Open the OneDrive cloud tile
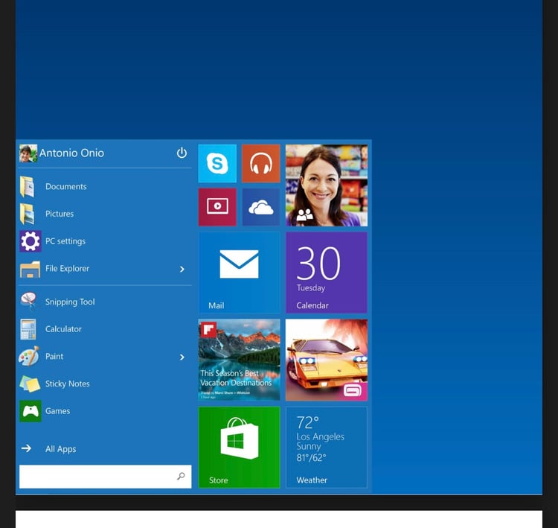Viewport: 558px width, 528px height. 261,207
